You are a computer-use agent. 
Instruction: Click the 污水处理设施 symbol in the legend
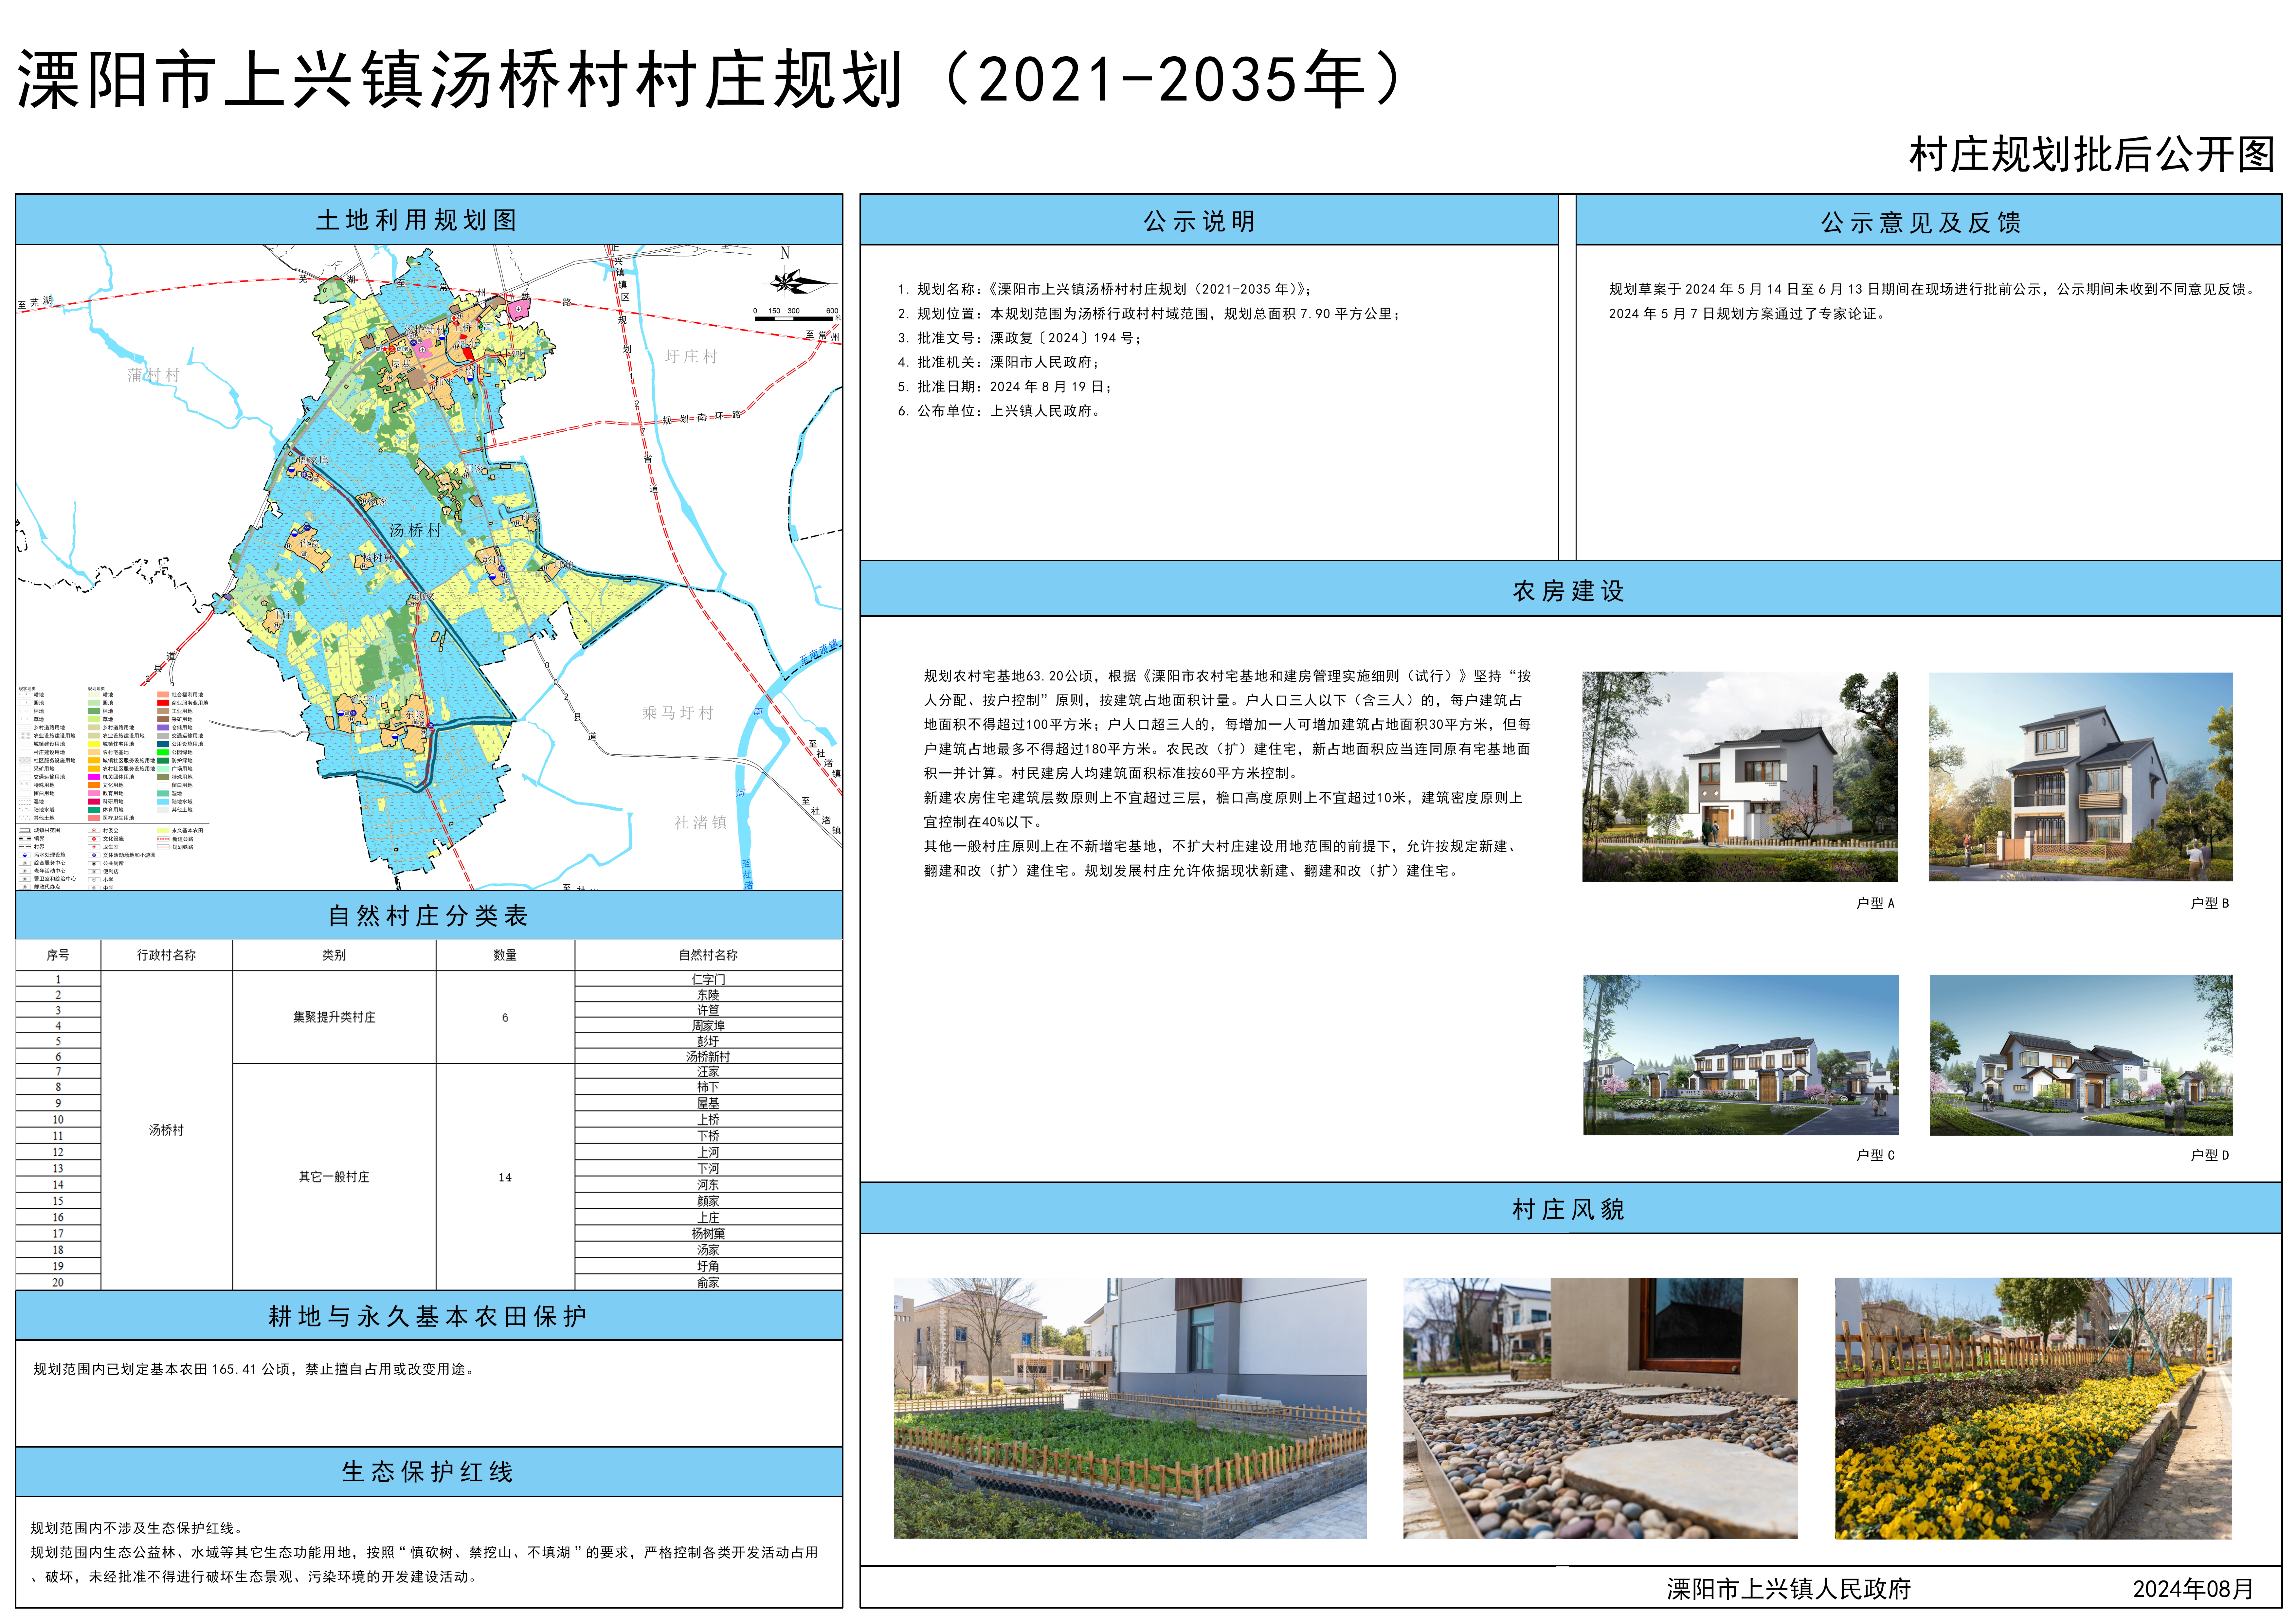pos(25,855)
